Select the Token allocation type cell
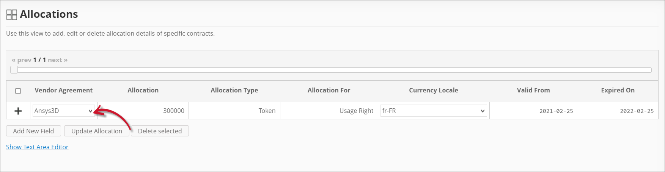The width and height of the screenshot is (665, 172). 234,111
